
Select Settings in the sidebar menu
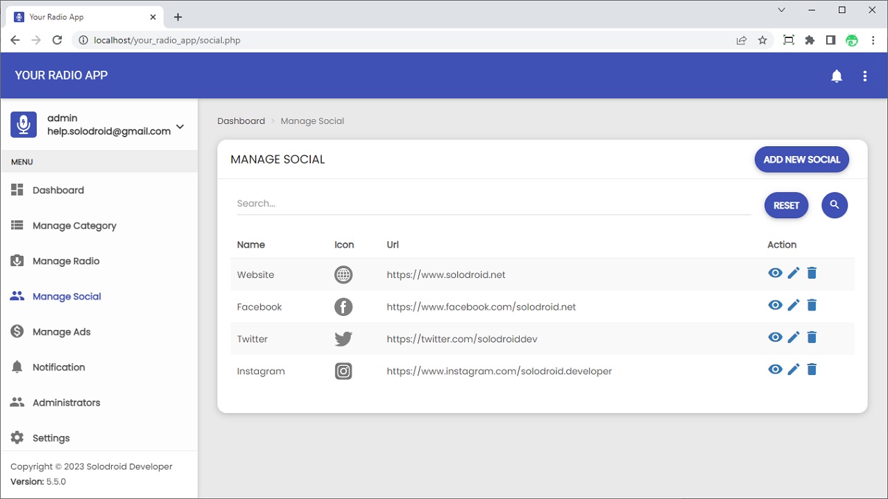[51, 438]
